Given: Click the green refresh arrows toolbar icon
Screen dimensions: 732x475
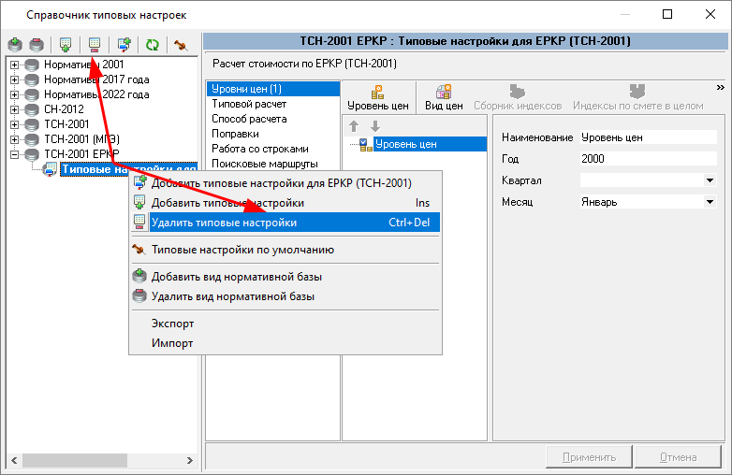Looking at the screenshot, I should (152, 44).
